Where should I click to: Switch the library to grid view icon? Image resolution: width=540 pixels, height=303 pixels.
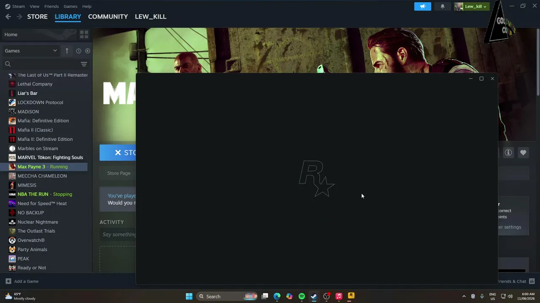pos(84,34)
